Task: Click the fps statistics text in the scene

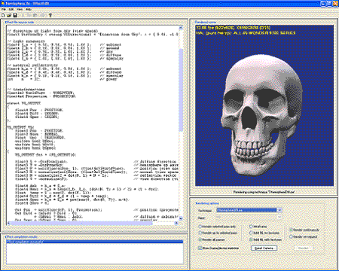Action: [x=233, y=28]
